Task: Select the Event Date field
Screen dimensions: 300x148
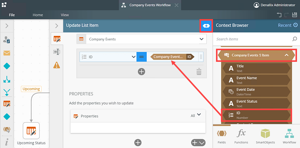Action: pyautogui.click(x=256, y=91)
